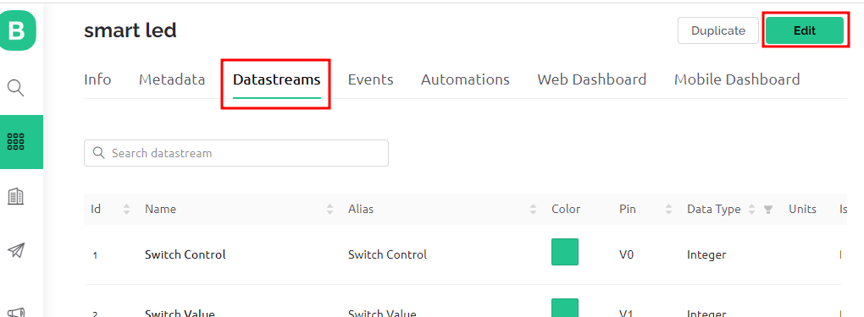The width and height of the screenshot is (864, 317).
Task: Click magnifier icon in datastream search box
Action: [x=99, y=152]
